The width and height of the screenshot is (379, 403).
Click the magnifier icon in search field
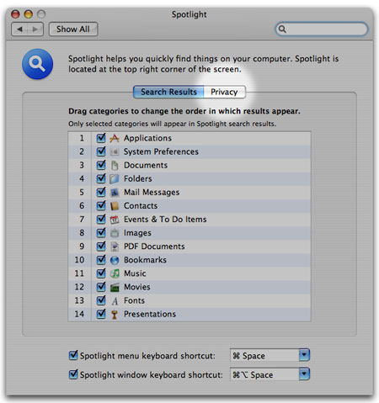[x=282, y=29]
